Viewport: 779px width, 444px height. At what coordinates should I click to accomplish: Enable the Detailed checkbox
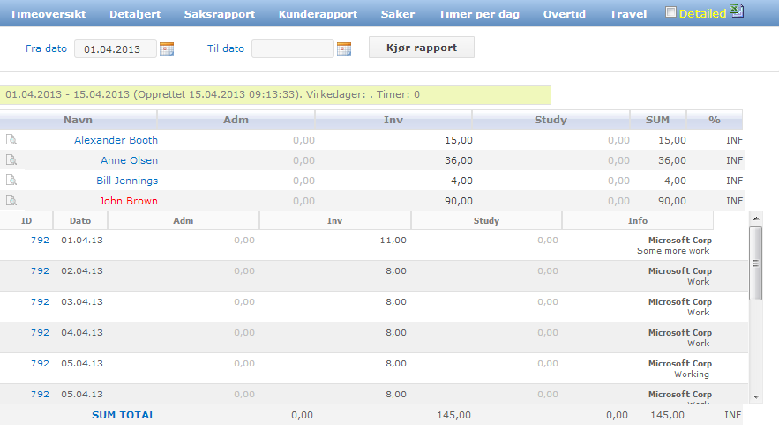670,13
